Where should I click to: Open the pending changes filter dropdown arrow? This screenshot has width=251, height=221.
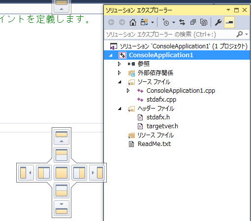click(174, 22)
